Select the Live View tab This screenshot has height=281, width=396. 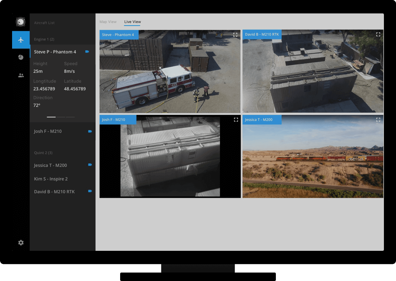coord(133,22)
